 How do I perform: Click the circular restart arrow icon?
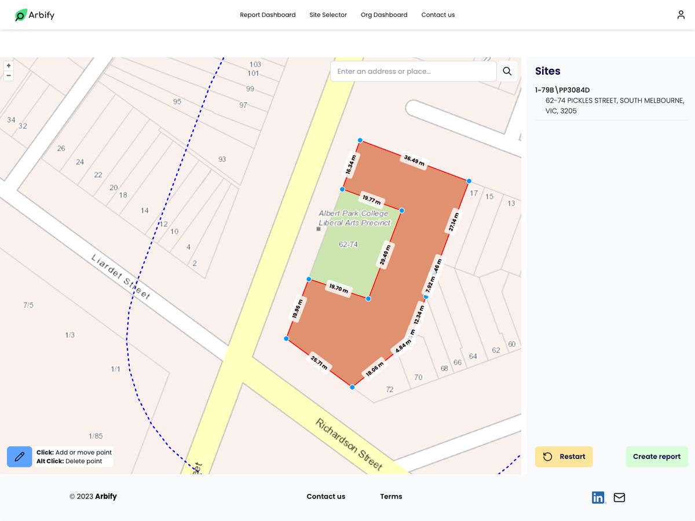coord(547,456)
